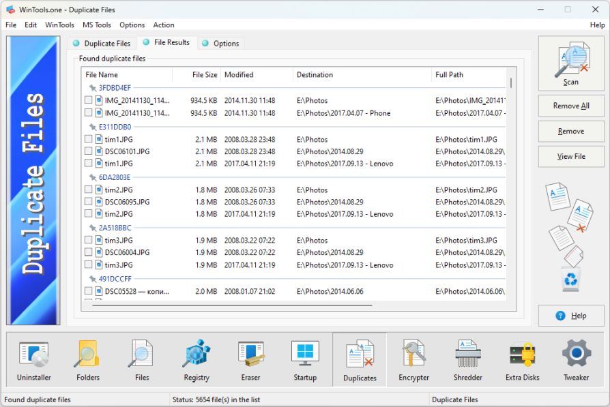Open the Extra Disks tool
This screenshot has width=610, height=407.
coord(523,359)
